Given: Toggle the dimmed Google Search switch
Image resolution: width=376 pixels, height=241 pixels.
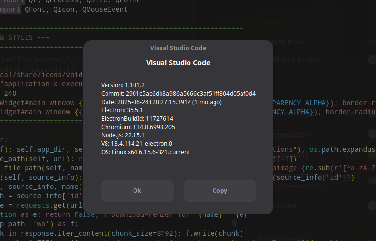Looking at the screenshot, I should (x=372, y=180).
